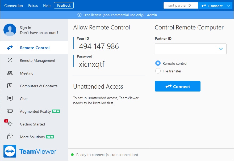Click Your ID number 494 147 986
234x161 pixels.
(99, 46)
